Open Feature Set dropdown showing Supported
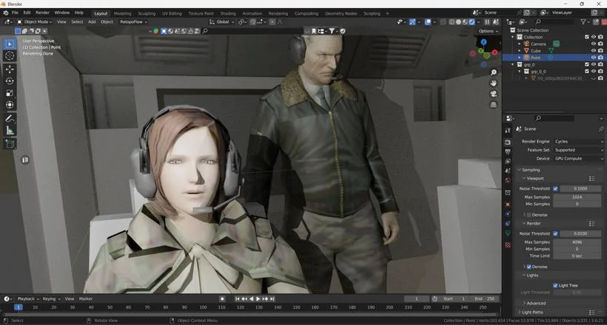 (578, 150)
